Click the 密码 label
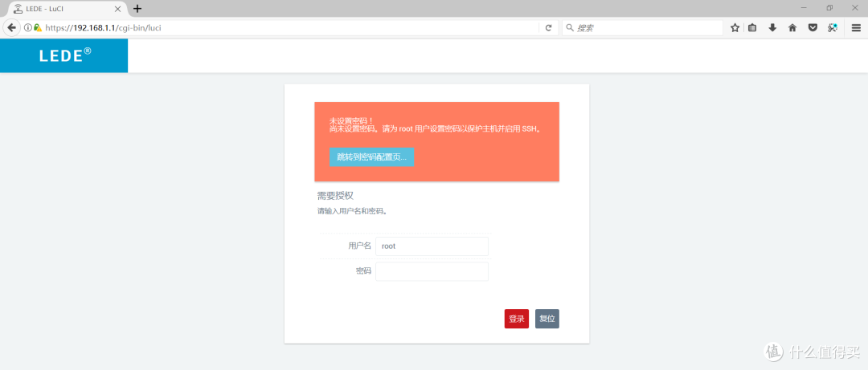The image size is (868, 370). tap(364, 271)
